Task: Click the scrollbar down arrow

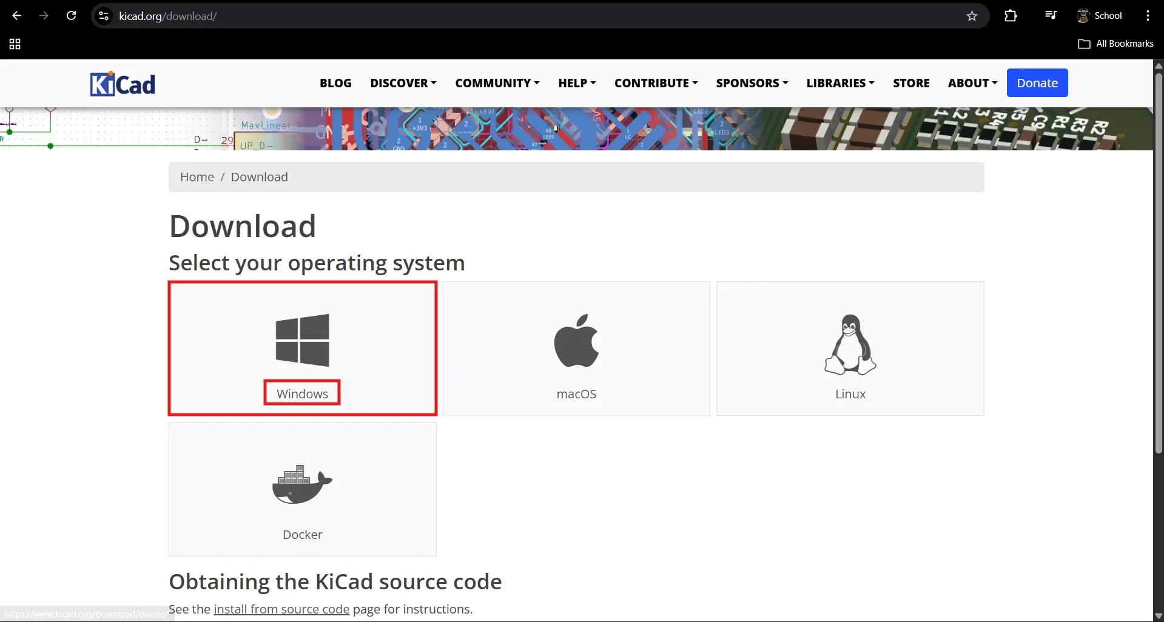Action: click(x=1159, y=616)
